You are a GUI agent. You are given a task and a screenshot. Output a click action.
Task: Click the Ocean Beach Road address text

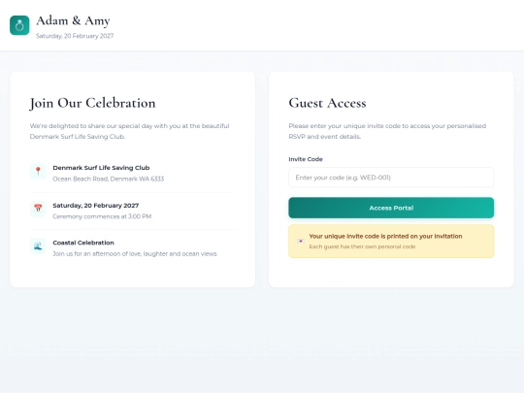click(109, 179)
